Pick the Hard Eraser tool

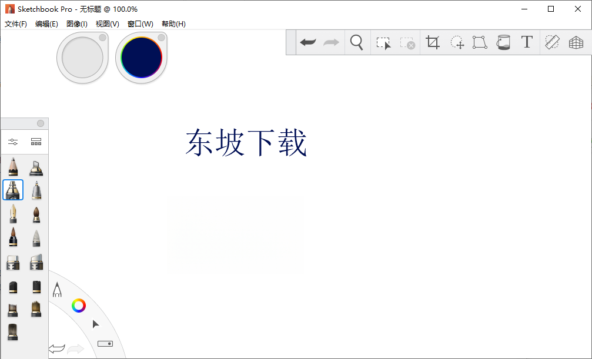(13, 263)
